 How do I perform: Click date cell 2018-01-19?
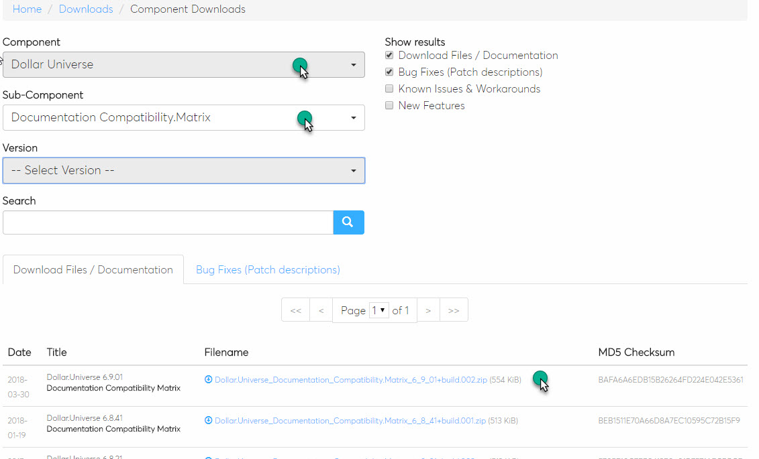(x=17, y=428)
